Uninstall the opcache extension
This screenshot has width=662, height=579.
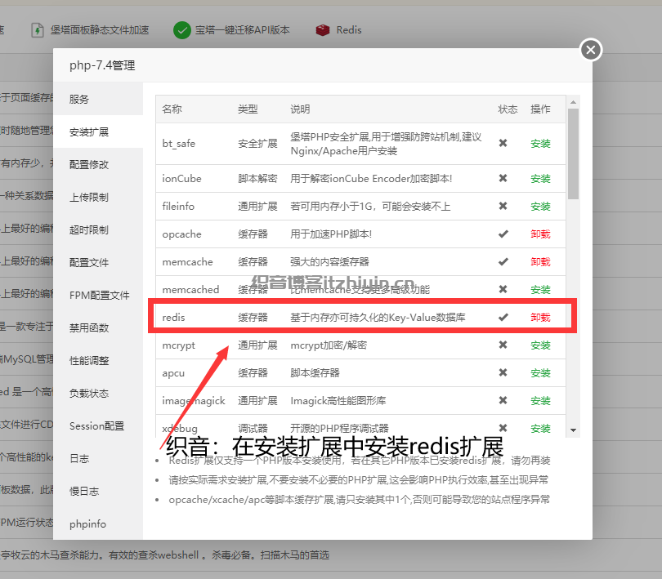[540, 234]
